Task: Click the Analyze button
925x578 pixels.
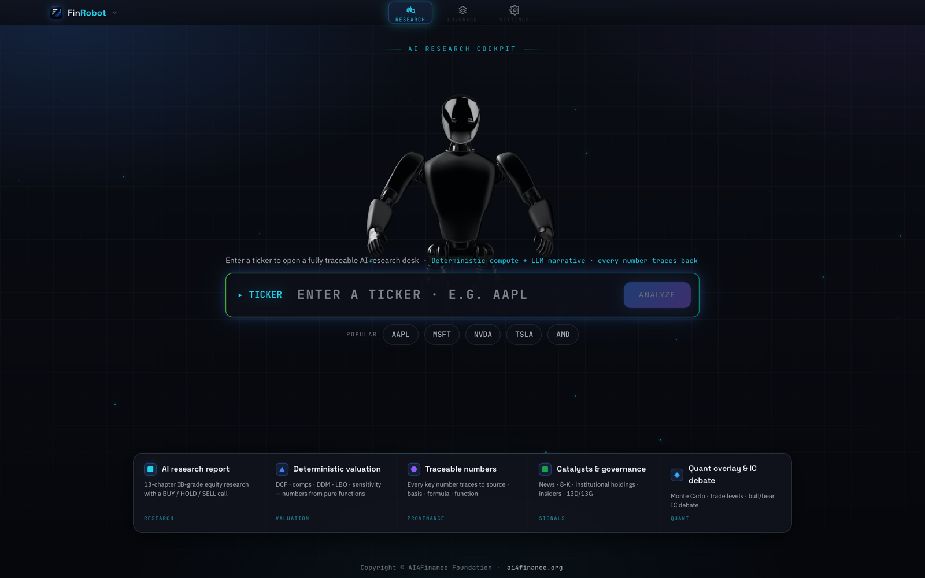Action: tap(657, 295)
